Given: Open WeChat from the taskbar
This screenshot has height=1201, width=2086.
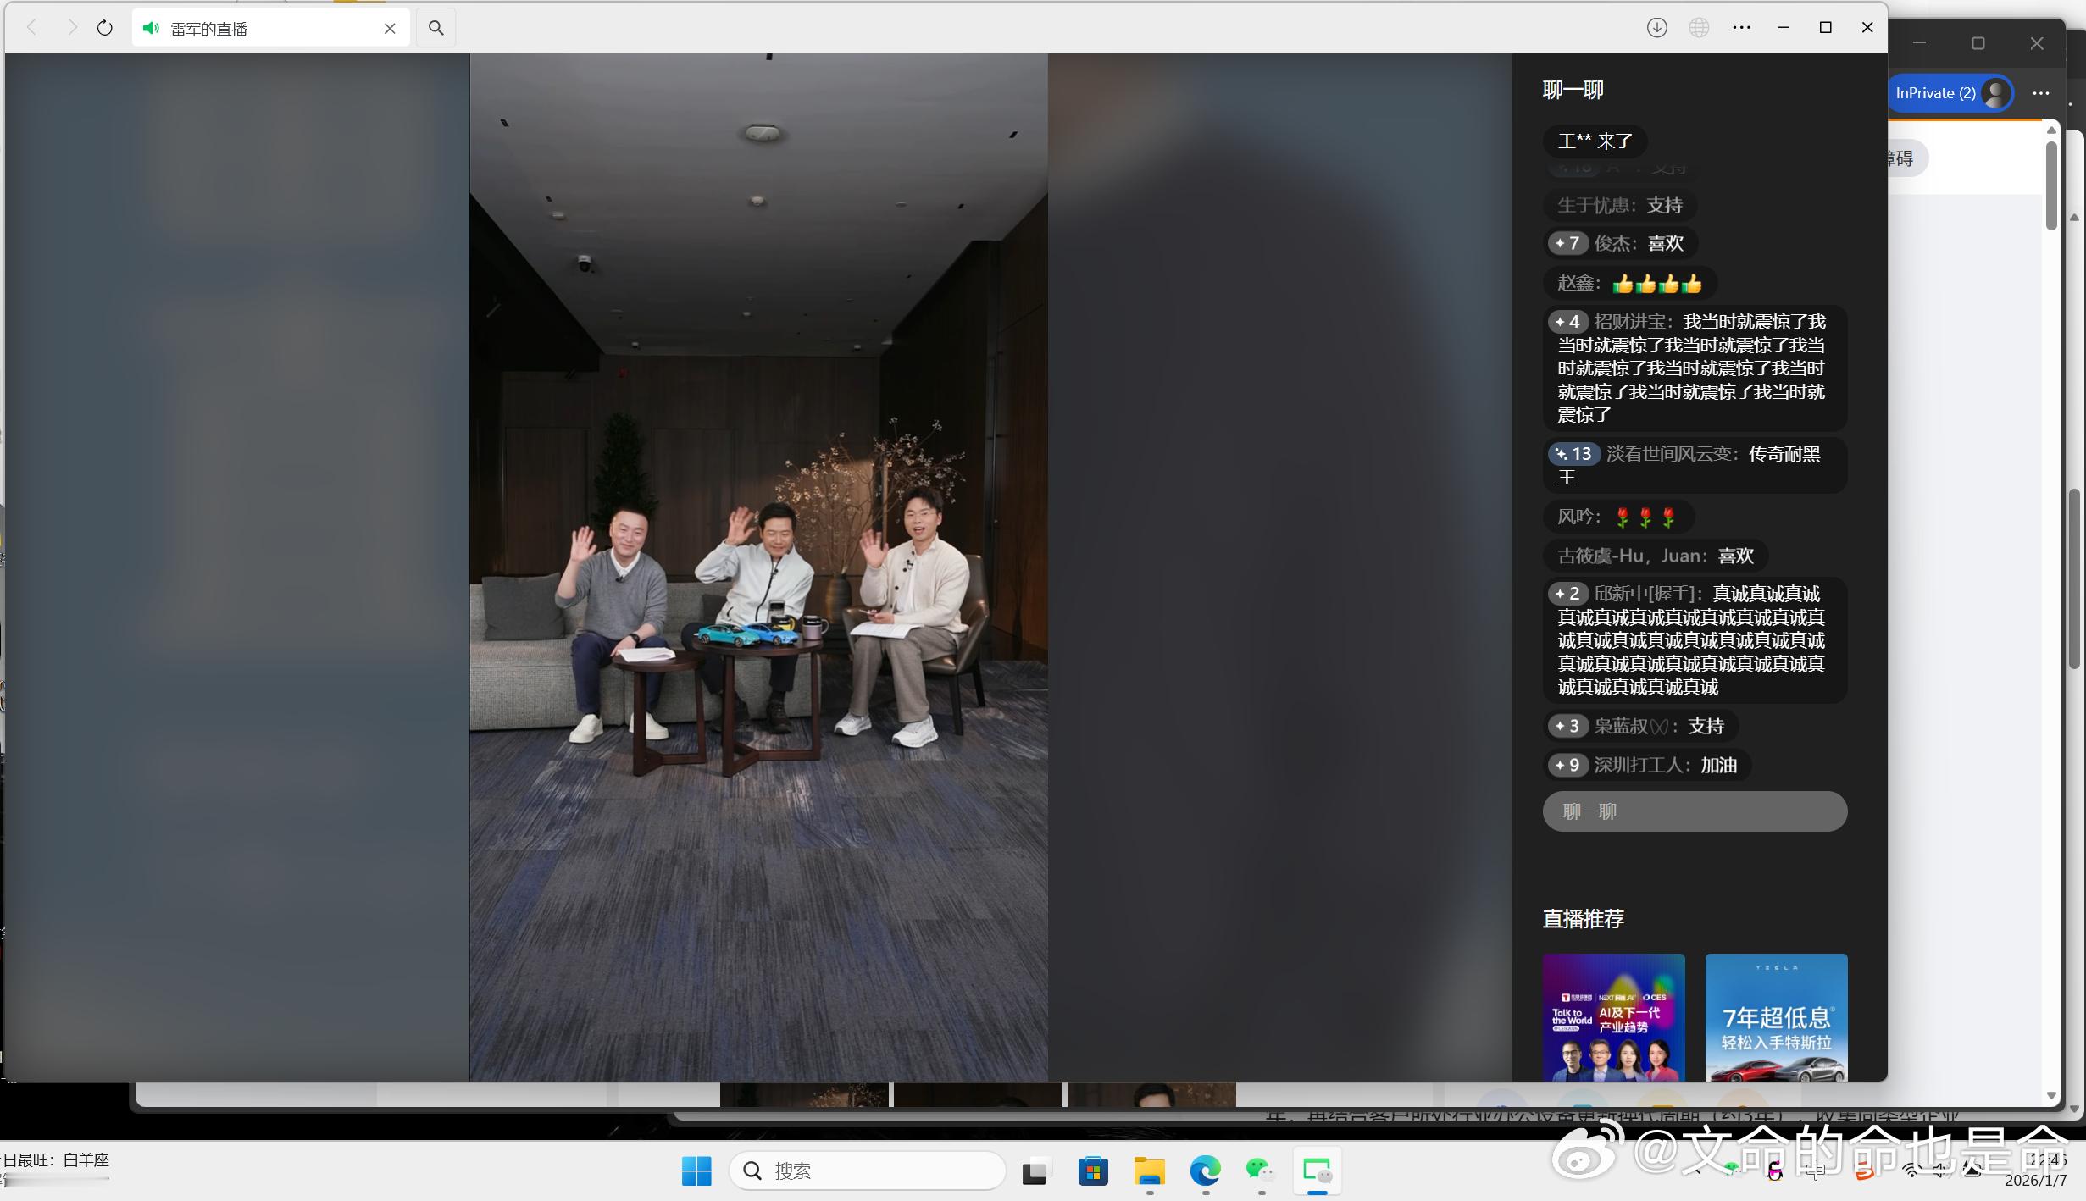Looking at the screenshot, I should point(1260,1171).
